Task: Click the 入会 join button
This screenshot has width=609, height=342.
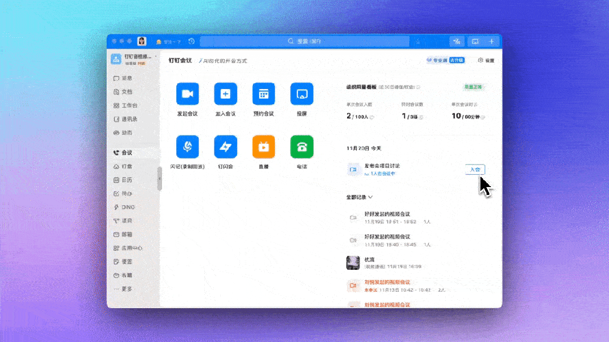Action: click(475, 170)
